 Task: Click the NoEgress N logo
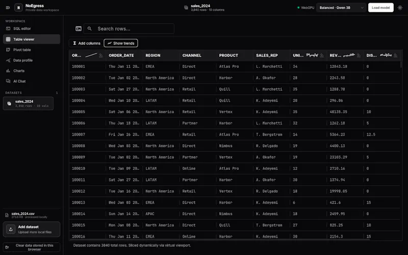18,8
